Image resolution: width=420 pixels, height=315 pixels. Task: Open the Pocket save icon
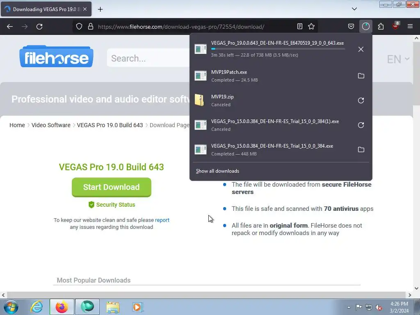(x=351, y=26)
